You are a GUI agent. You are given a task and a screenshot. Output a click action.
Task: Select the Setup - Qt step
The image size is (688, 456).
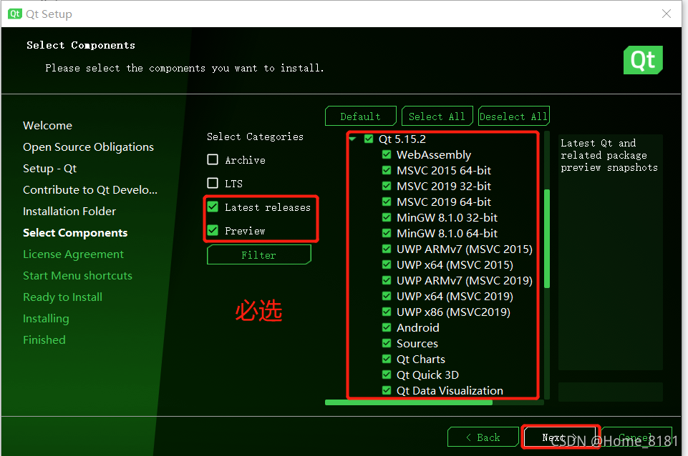tap(49, 169)
